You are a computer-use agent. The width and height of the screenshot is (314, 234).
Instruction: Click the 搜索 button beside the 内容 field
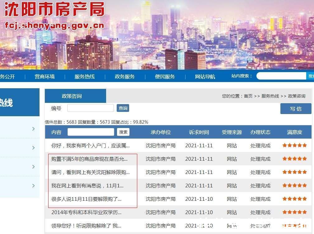pos(123,132)
